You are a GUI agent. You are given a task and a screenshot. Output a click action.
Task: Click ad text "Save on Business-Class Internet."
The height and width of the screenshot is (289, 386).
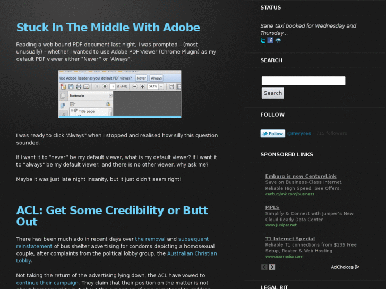(304, 182)
